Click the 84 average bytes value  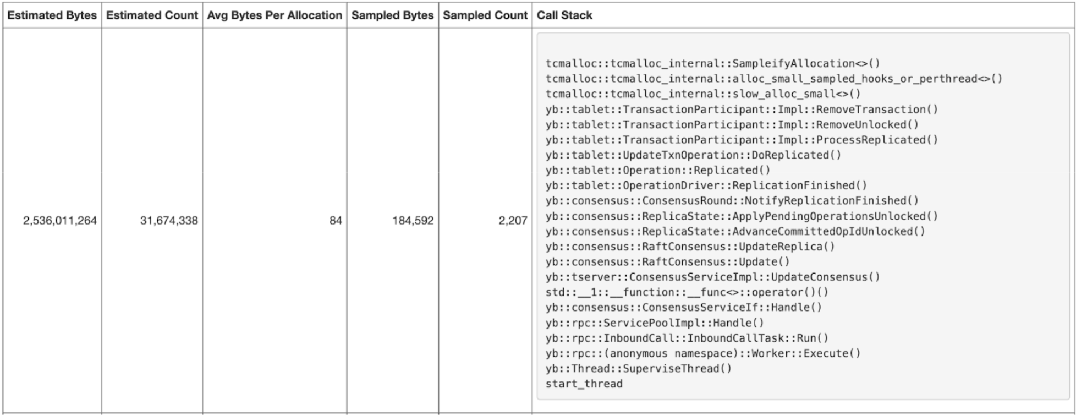336,221
